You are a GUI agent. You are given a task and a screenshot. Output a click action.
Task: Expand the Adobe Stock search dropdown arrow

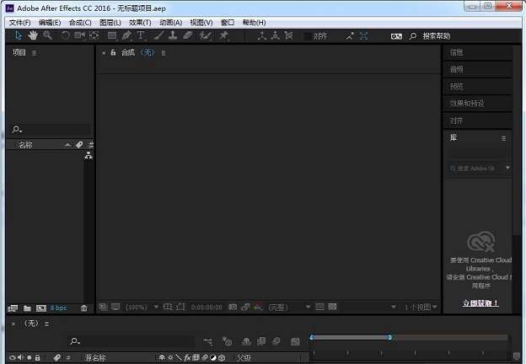[508, 168]
